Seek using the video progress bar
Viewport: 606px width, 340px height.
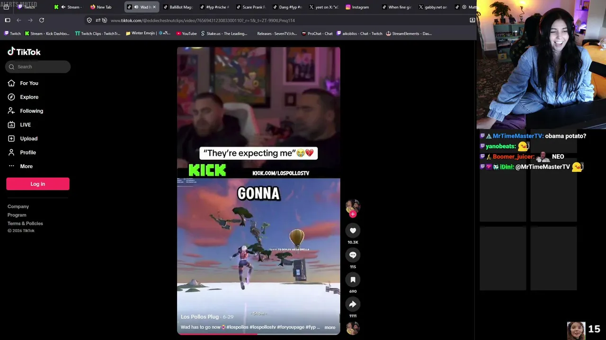point(258,334)
